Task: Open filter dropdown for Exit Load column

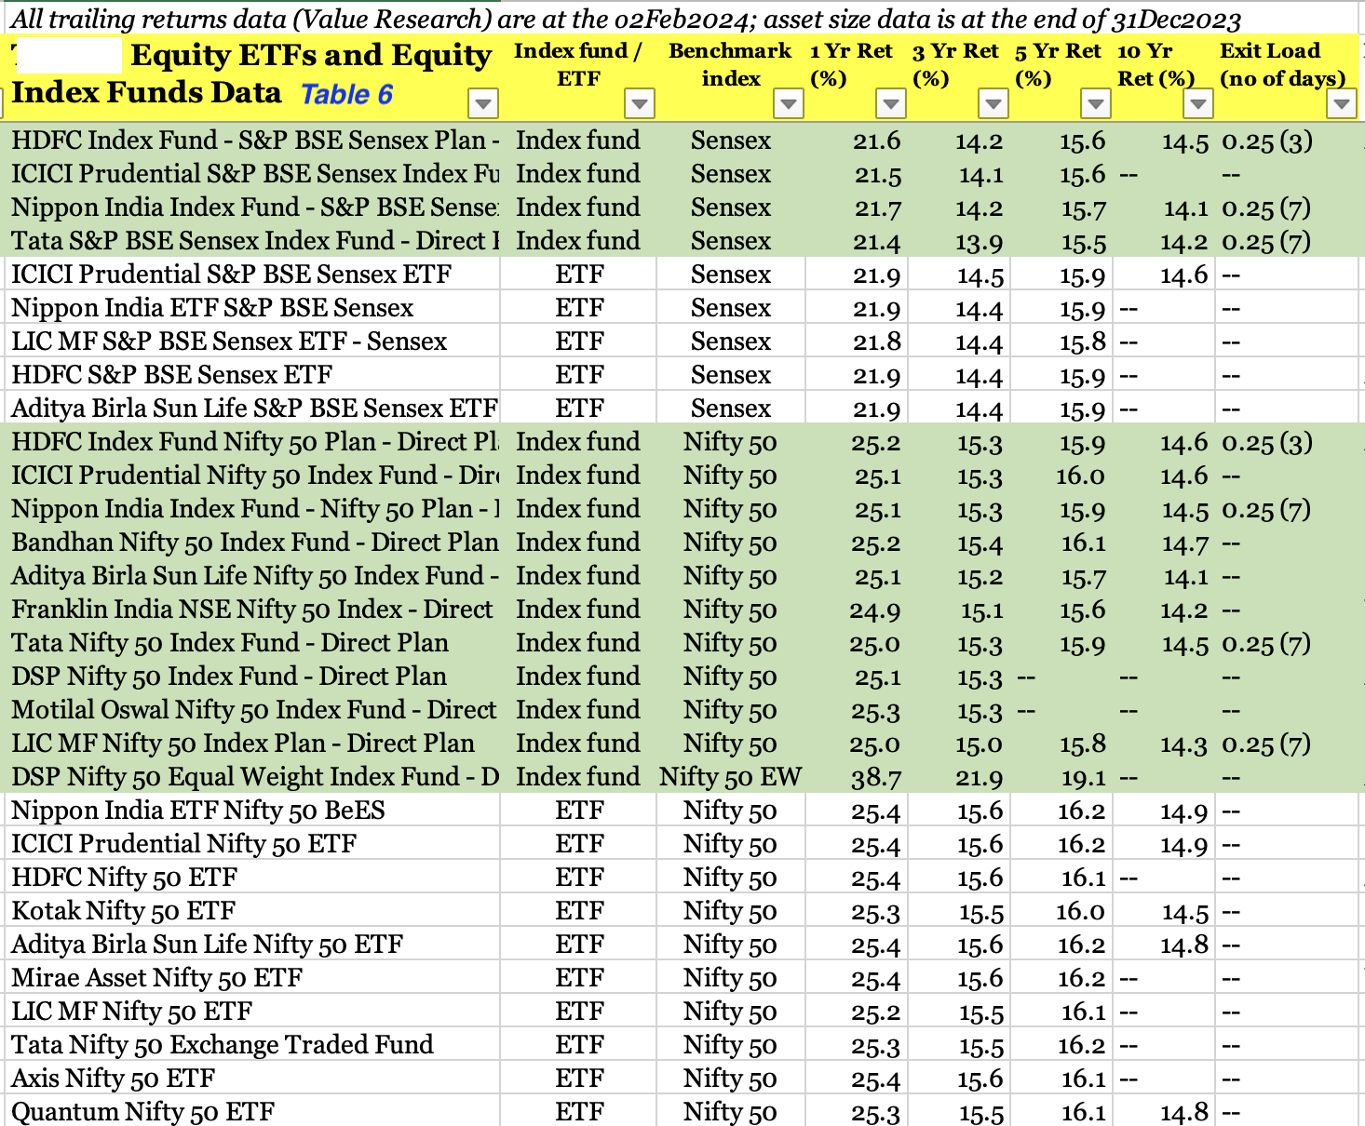Action: (1342, 102)
